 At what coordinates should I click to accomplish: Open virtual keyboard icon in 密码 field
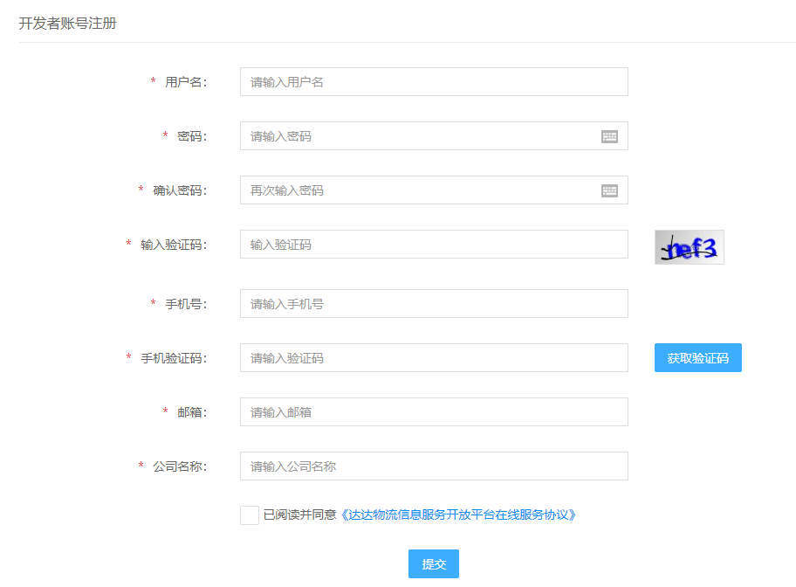[609, 137]
